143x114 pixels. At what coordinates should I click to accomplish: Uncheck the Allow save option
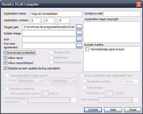pos(5,58)
